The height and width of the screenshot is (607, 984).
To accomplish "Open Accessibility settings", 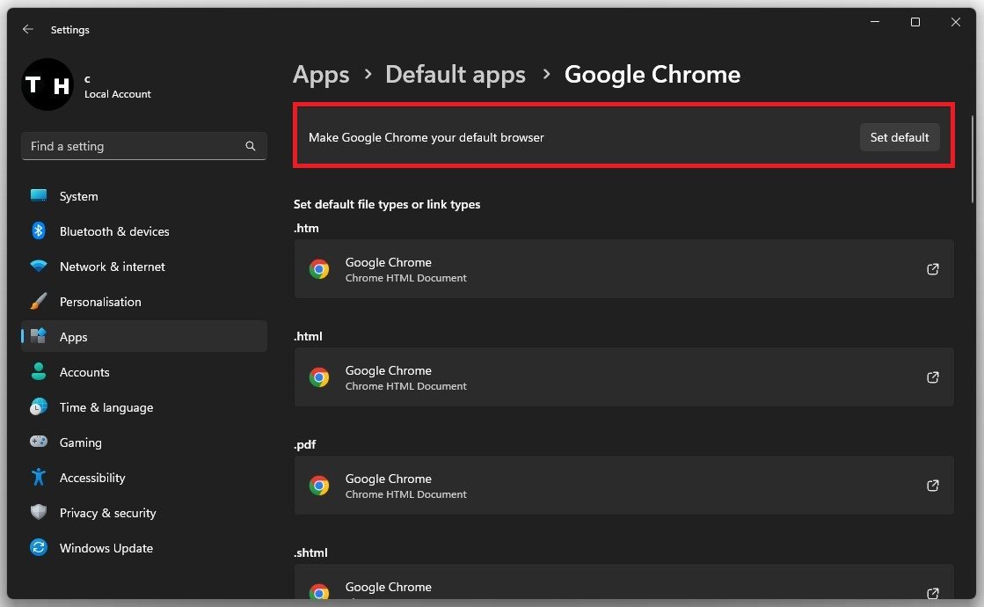I will (91, 478).
